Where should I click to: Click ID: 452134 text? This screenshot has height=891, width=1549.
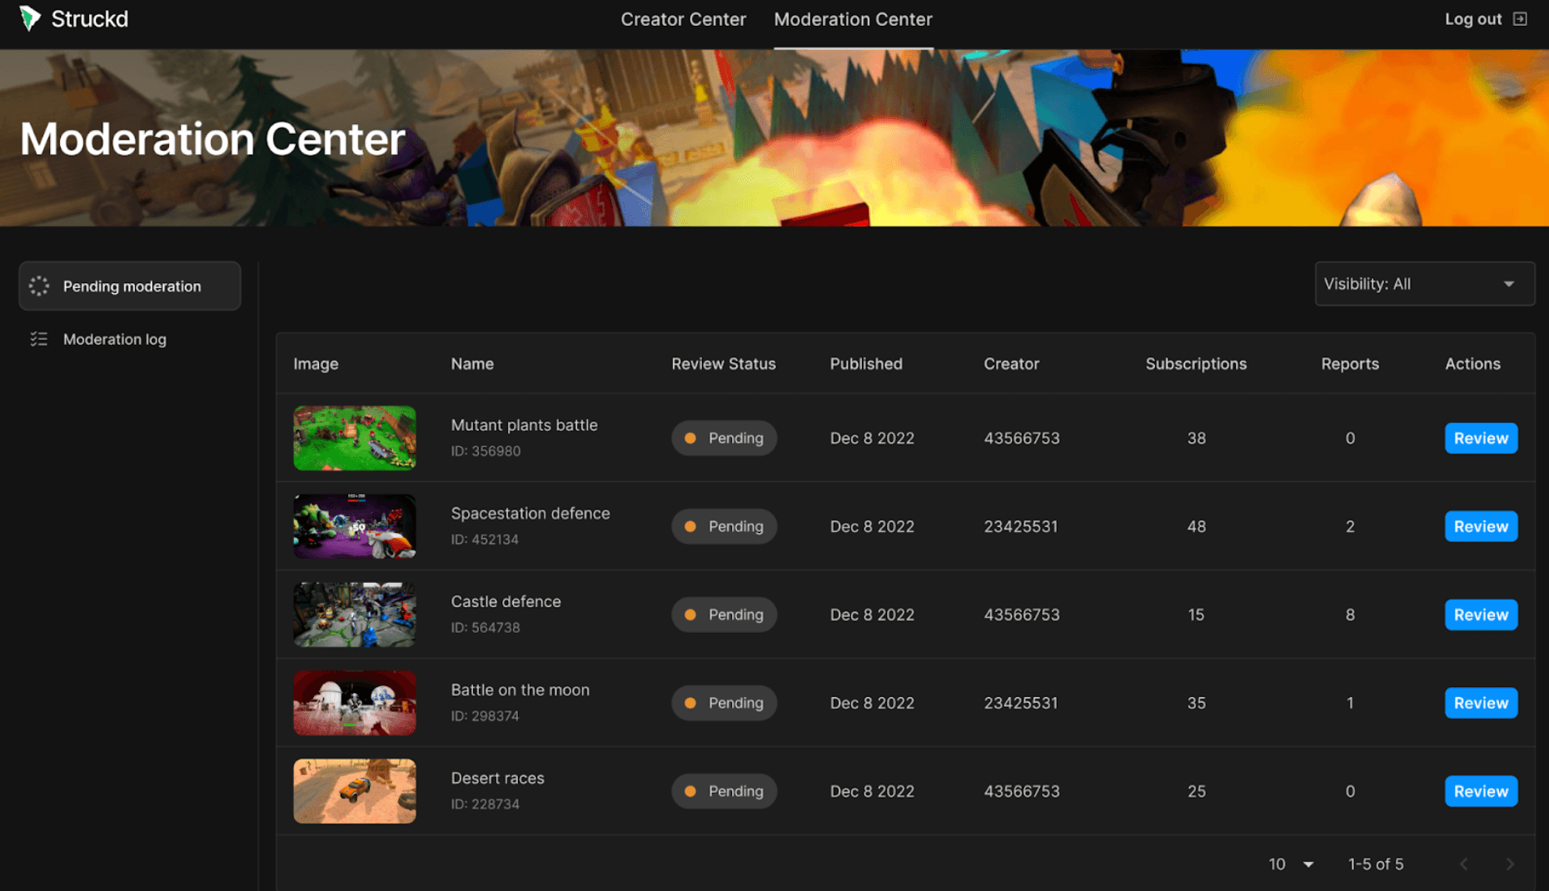pos(485,539)
